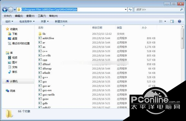Select 计算机 in navigation pane

point(12,81)
